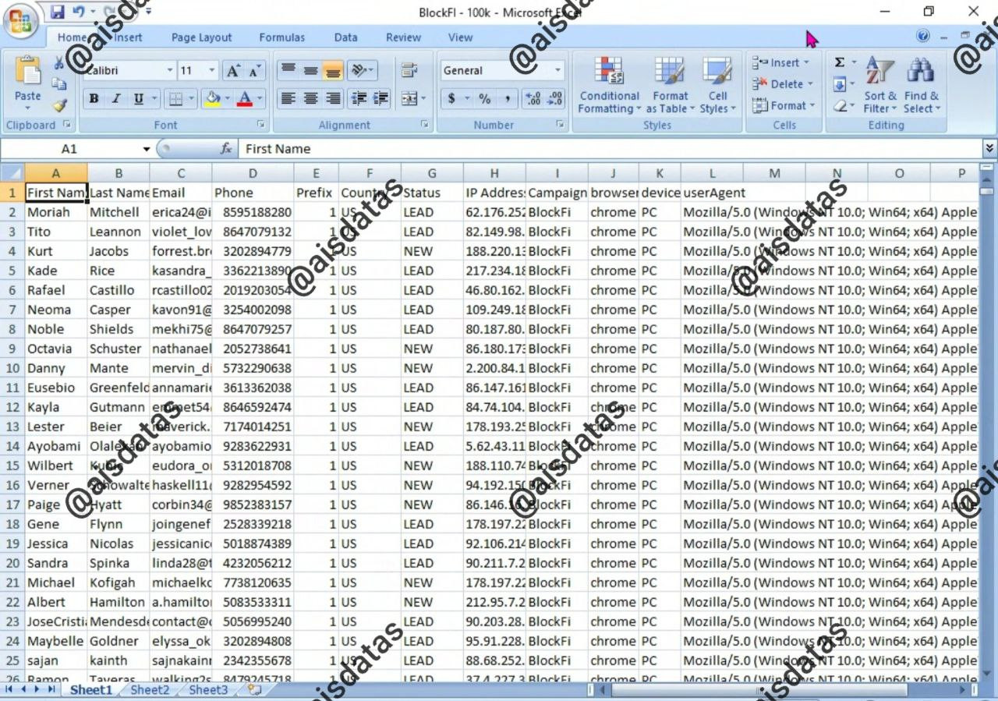Toggle Italic formatting
Screen dimensions: 998x701
coord(116,98)
